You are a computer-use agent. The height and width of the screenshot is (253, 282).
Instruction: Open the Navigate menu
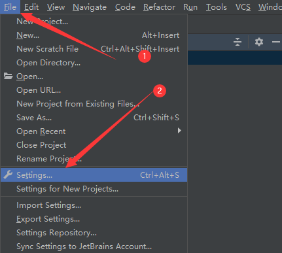click(90, 7)
